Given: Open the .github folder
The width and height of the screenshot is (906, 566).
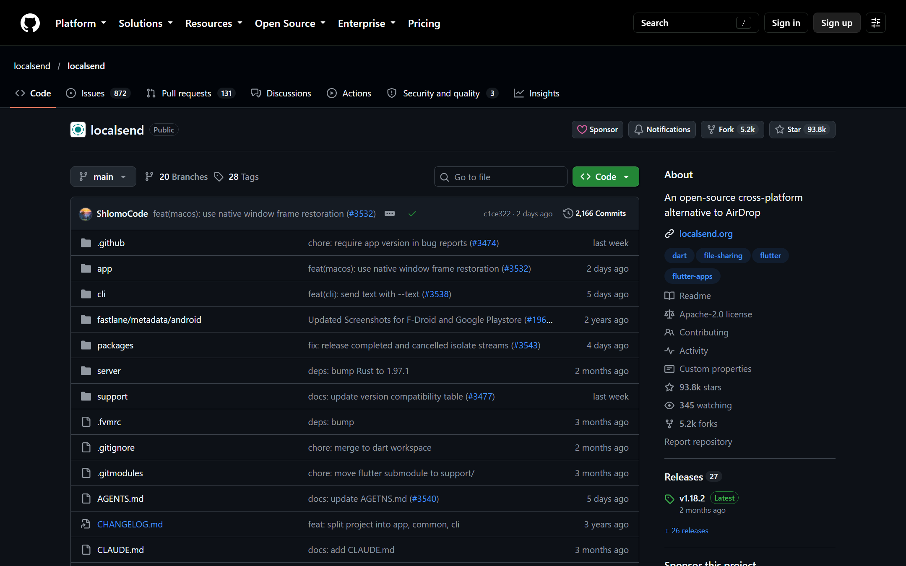Looking at the screenshot, I should coord(111,243).
